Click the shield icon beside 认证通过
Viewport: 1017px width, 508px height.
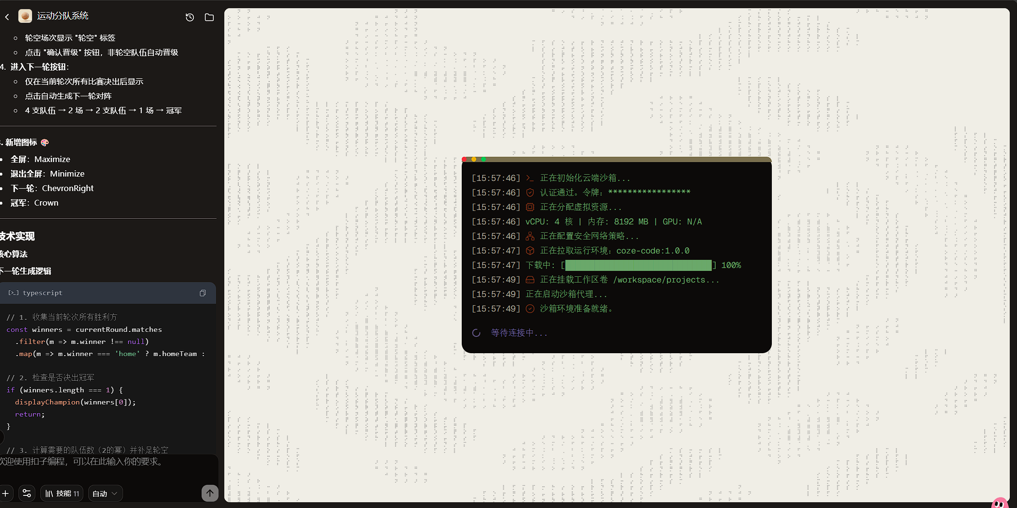pyautogui.click(x=530, y=193)
